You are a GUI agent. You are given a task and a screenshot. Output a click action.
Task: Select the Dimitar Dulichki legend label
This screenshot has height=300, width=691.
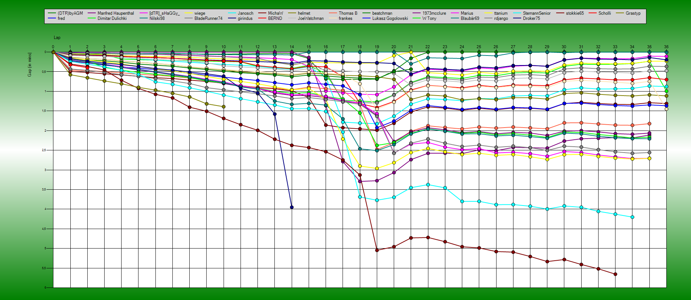(112, 18)
